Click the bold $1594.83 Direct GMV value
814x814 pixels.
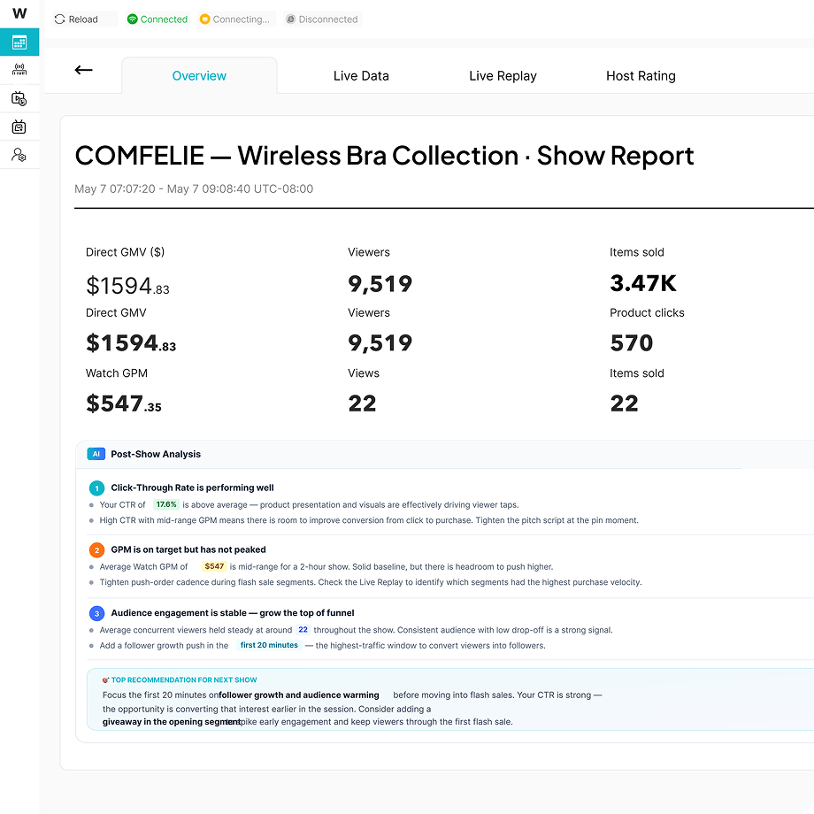pyautogui.click(x=131, y=343)
